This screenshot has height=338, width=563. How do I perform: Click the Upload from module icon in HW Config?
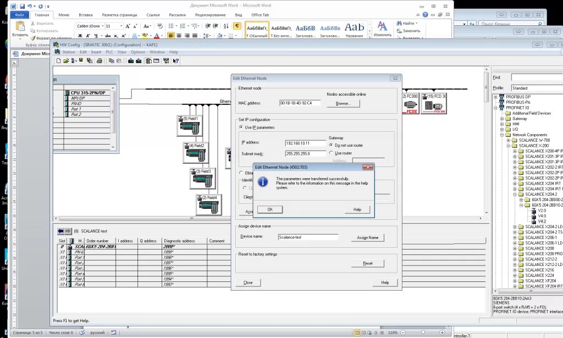tap(139, 61)
